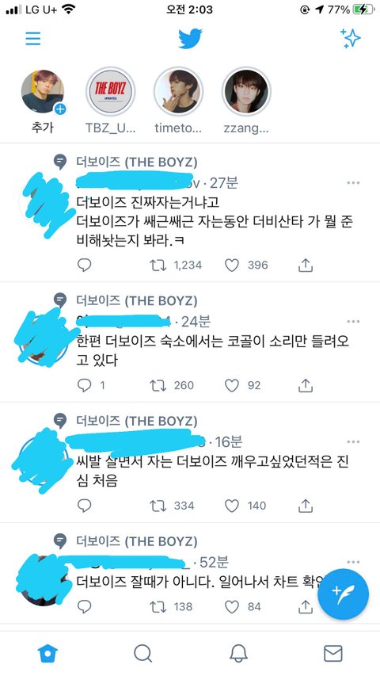Viewport: 380px width, 676px height.
Task: Retweet the tweet with 1,234 retweets
Action: (x=158, y=265)
